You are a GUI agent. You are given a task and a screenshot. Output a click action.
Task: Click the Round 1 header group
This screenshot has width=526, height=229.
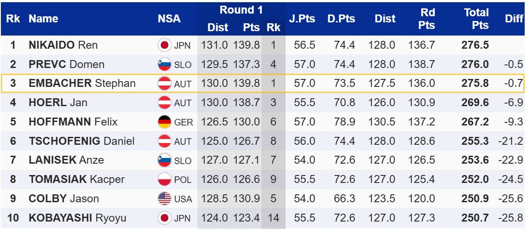click(241, 10)
